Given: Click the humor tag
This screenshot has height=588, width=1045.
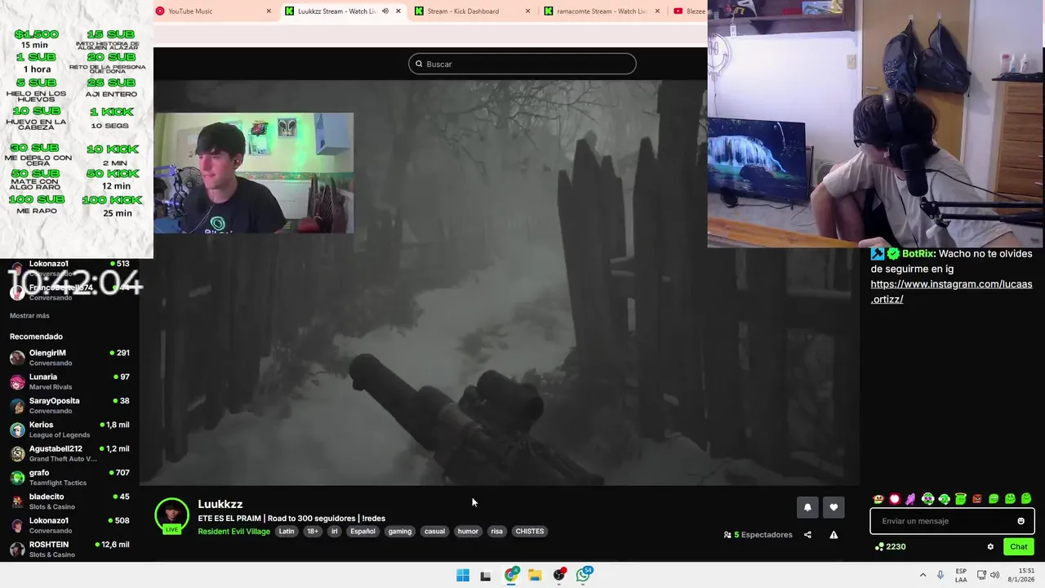Looking at the screenshot, I should [468, 532].
